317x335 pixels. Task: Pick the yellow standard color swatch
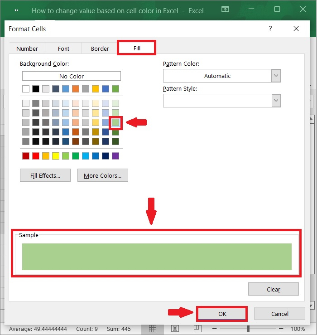tap(56, 156)
